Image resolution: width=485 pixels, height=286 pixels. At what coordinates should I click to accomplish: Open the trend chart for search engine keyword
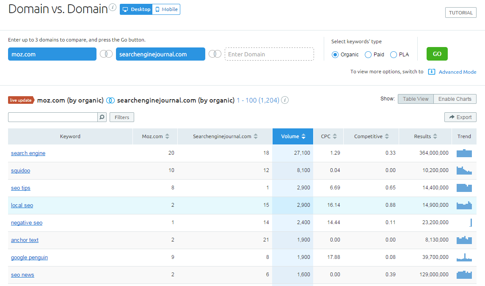click(464, 153)
